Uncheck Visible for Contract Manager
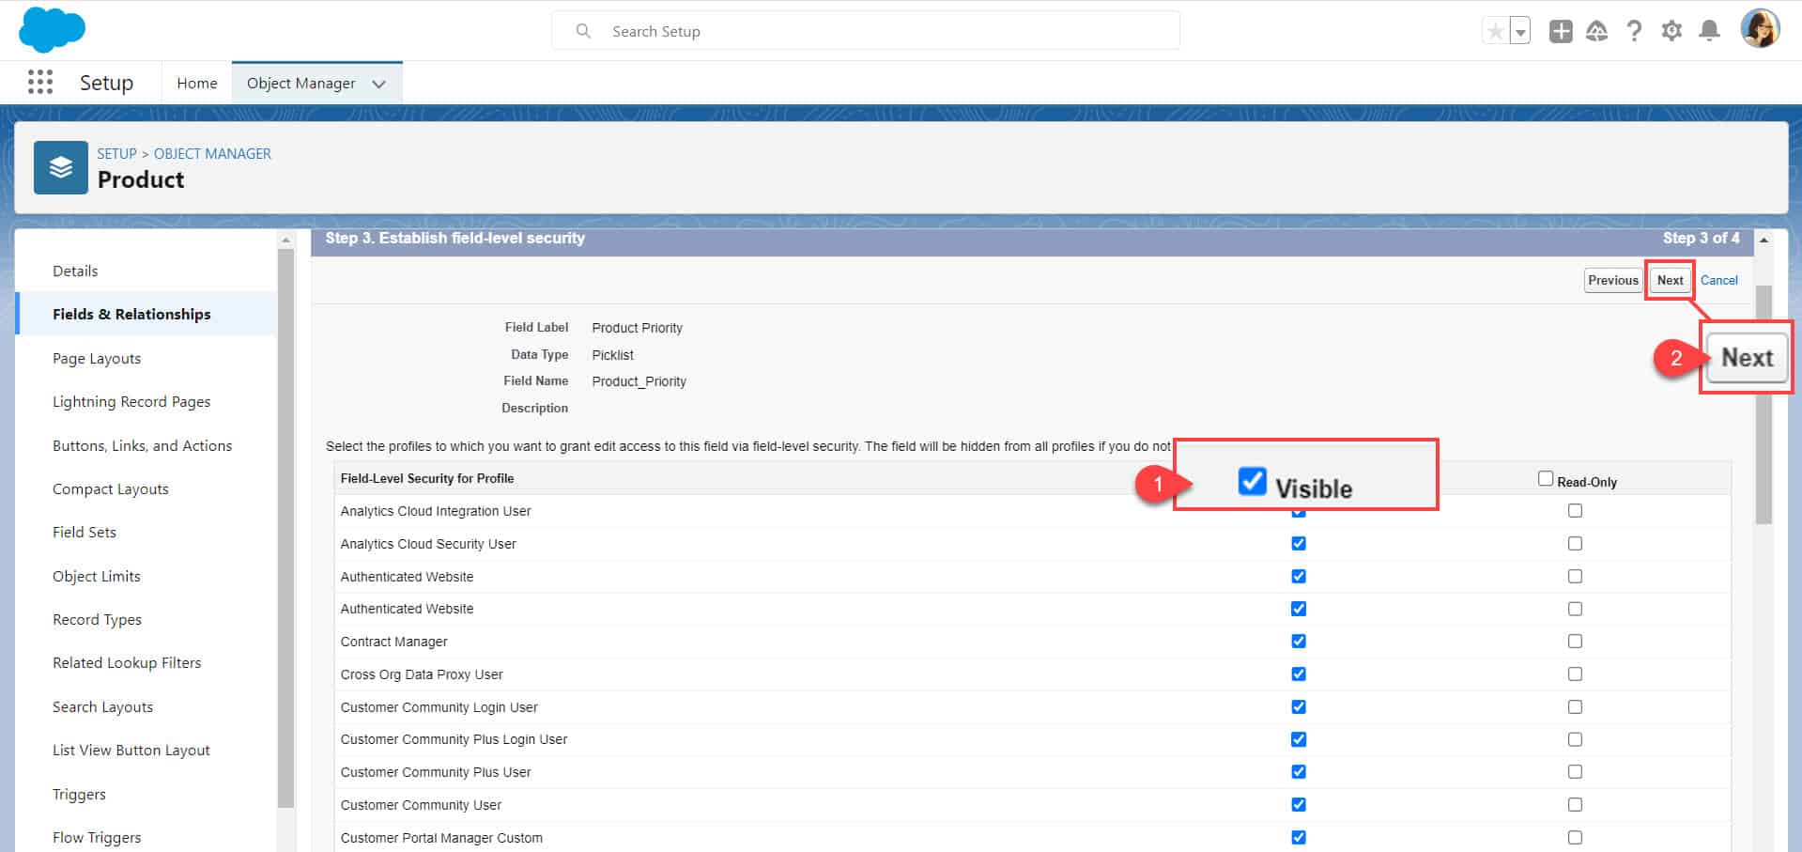This screenshot has width=1802, height=852. [x=1298, y=641]
